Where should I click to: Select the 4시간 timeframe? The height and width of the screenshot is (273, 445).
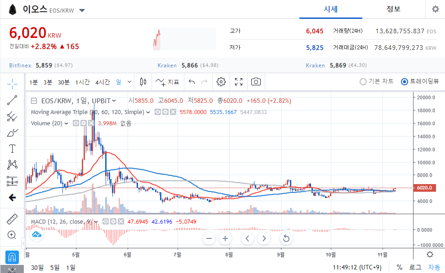click(x=102, y=82)
